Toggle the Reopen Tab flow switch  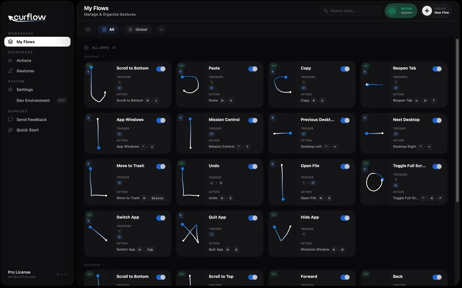437,69
